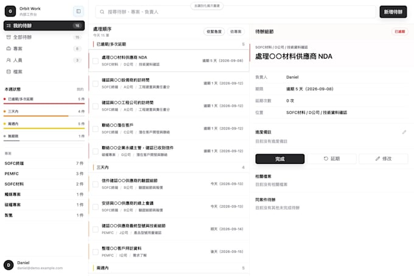Open the task row 整理○○客戶拜訪資料
The image size is (414, 276).
click(x=169, y=252)
